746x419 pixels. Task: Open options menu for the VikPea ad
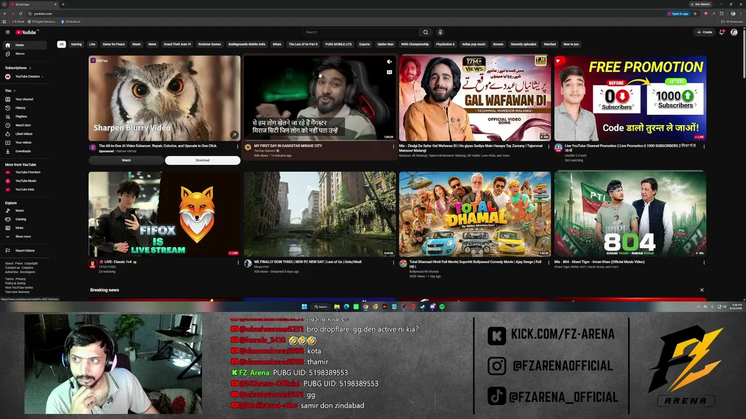[238, 147]
